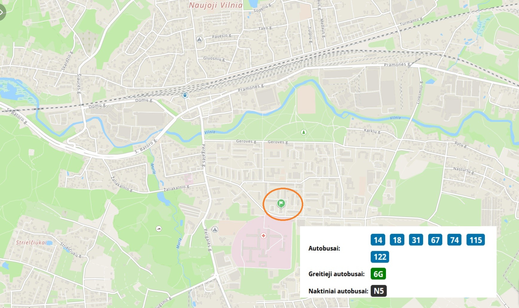Click the Strielčiukai area label

coord(31,242)
